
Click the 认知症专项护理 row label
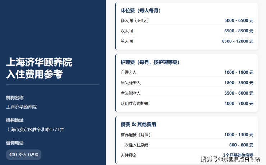pos(134,104)
